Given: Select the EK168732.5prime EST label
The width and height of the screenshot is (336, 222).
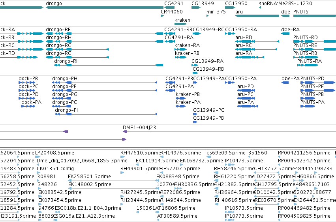Looking at the screenshot, I should click(x=201, y=161).
